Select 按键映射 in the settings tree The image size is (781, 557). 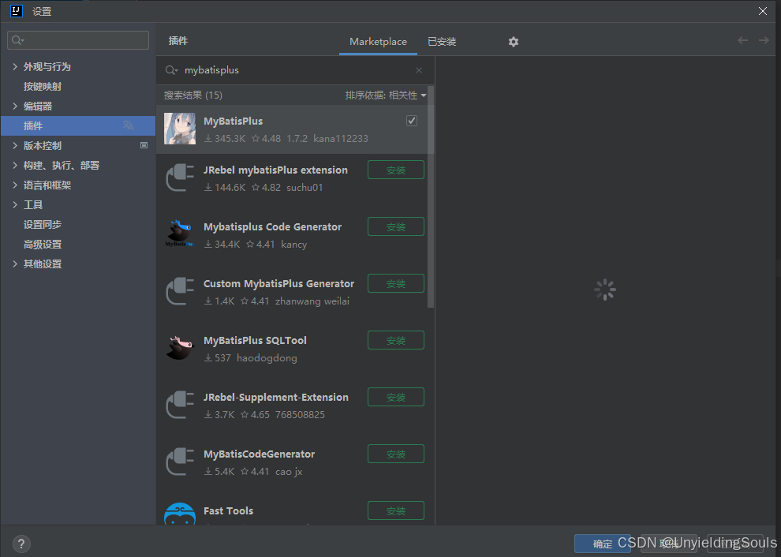pos(43,86)
